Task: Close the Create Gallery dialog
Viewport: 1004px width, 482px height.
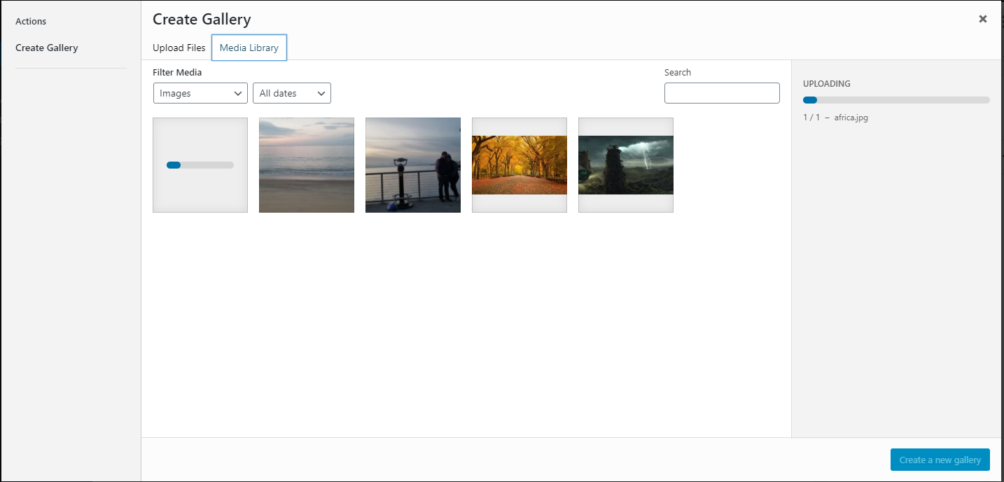Action: point(982,19)
